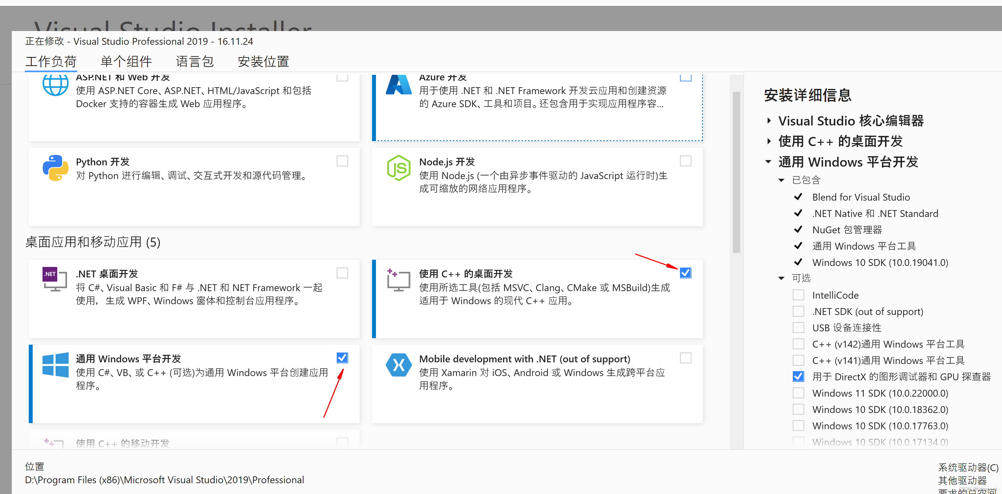Click the NuGet 包管理器 item
The height and width of the screenshot is (494, 1002).
[x=847, y=230]
